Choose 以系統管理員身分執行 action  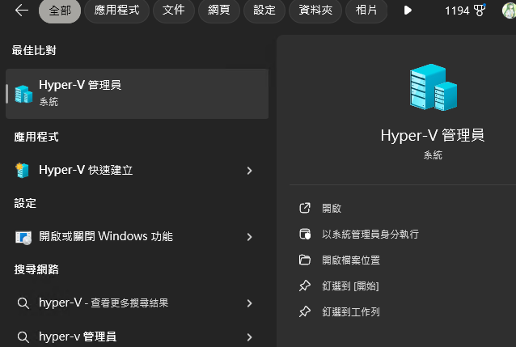click(x=370, y=234)
